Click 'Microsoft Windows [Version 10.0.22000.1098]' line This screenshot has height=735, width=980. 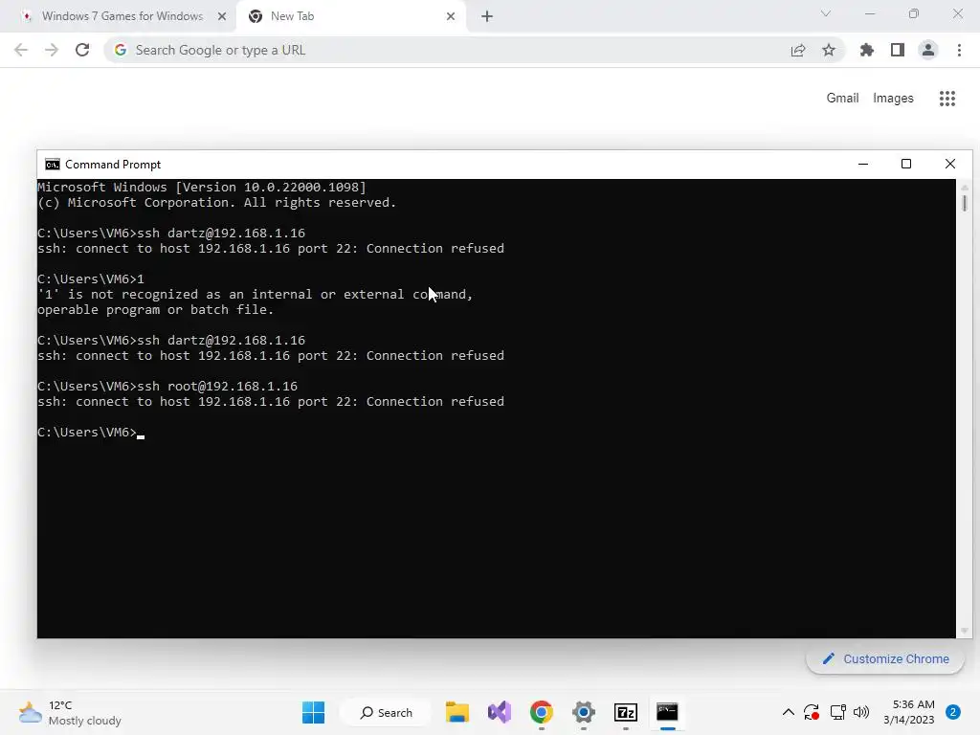click(x=202, y=188)
